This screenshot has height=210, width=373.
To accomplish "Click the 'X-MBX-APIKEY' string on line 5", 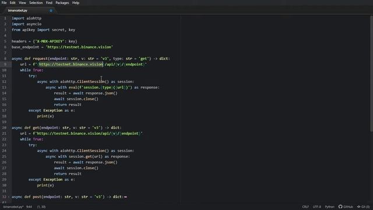I will 50,41.
